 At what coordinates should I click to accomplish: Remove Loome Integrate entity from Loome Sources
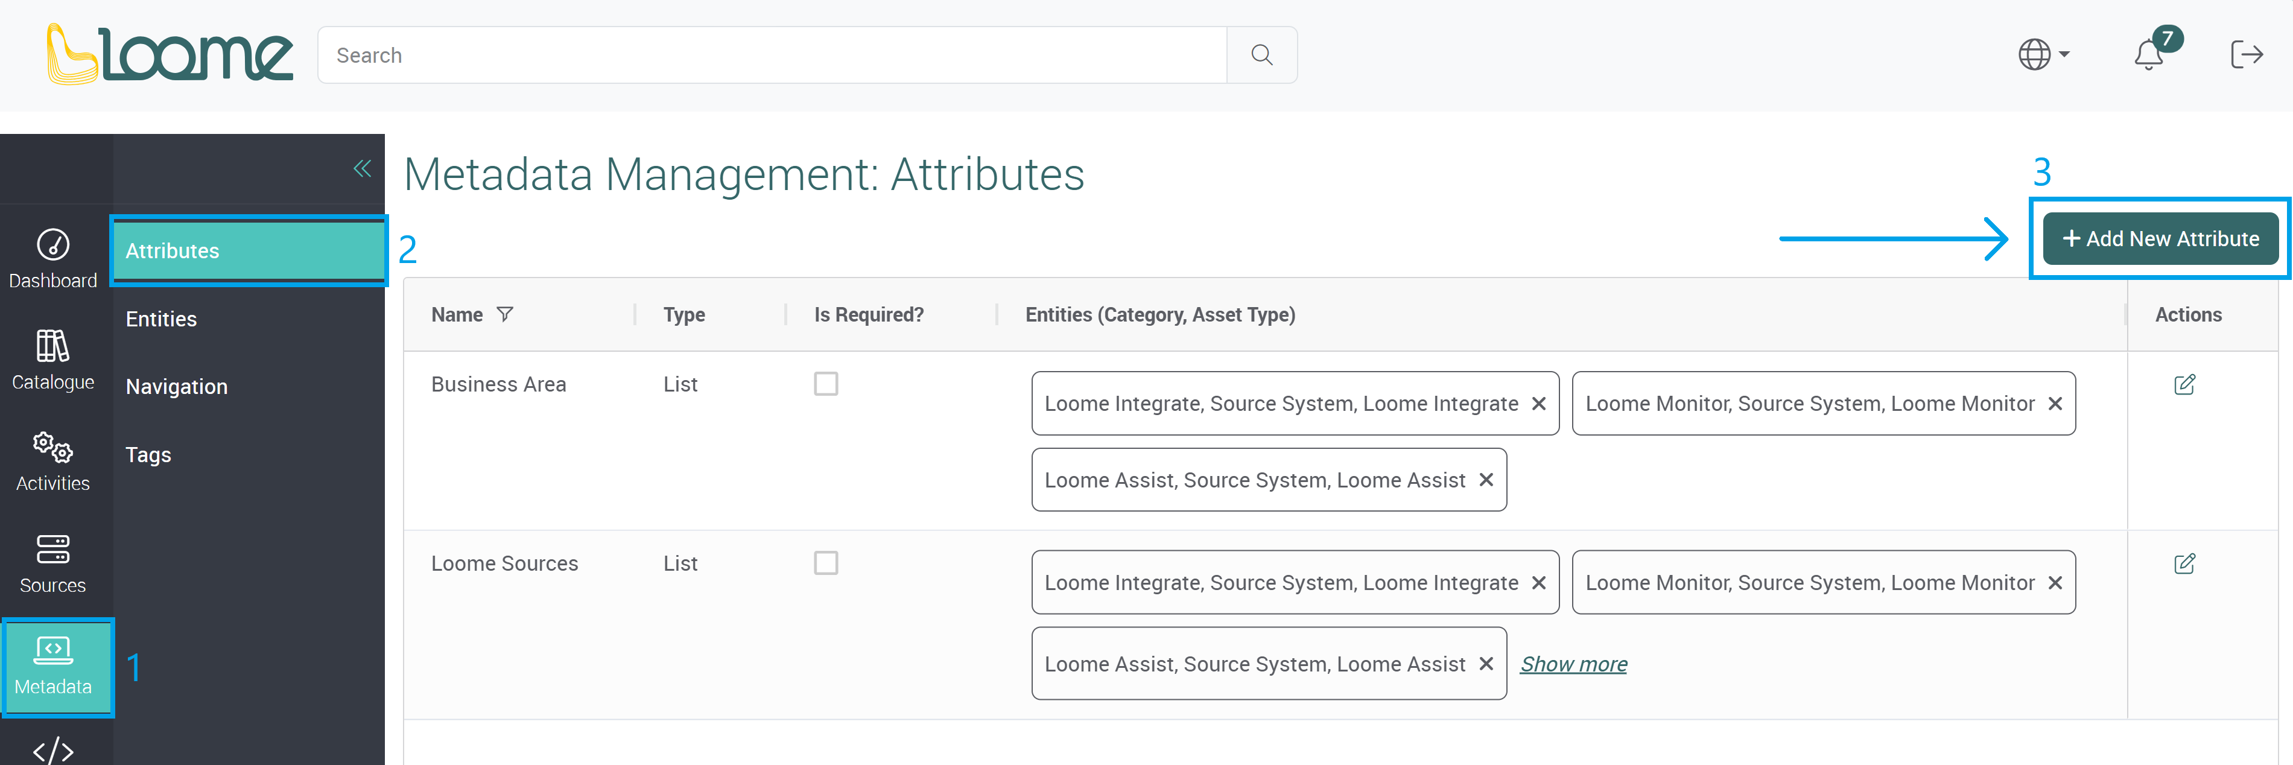point(1538,582)
